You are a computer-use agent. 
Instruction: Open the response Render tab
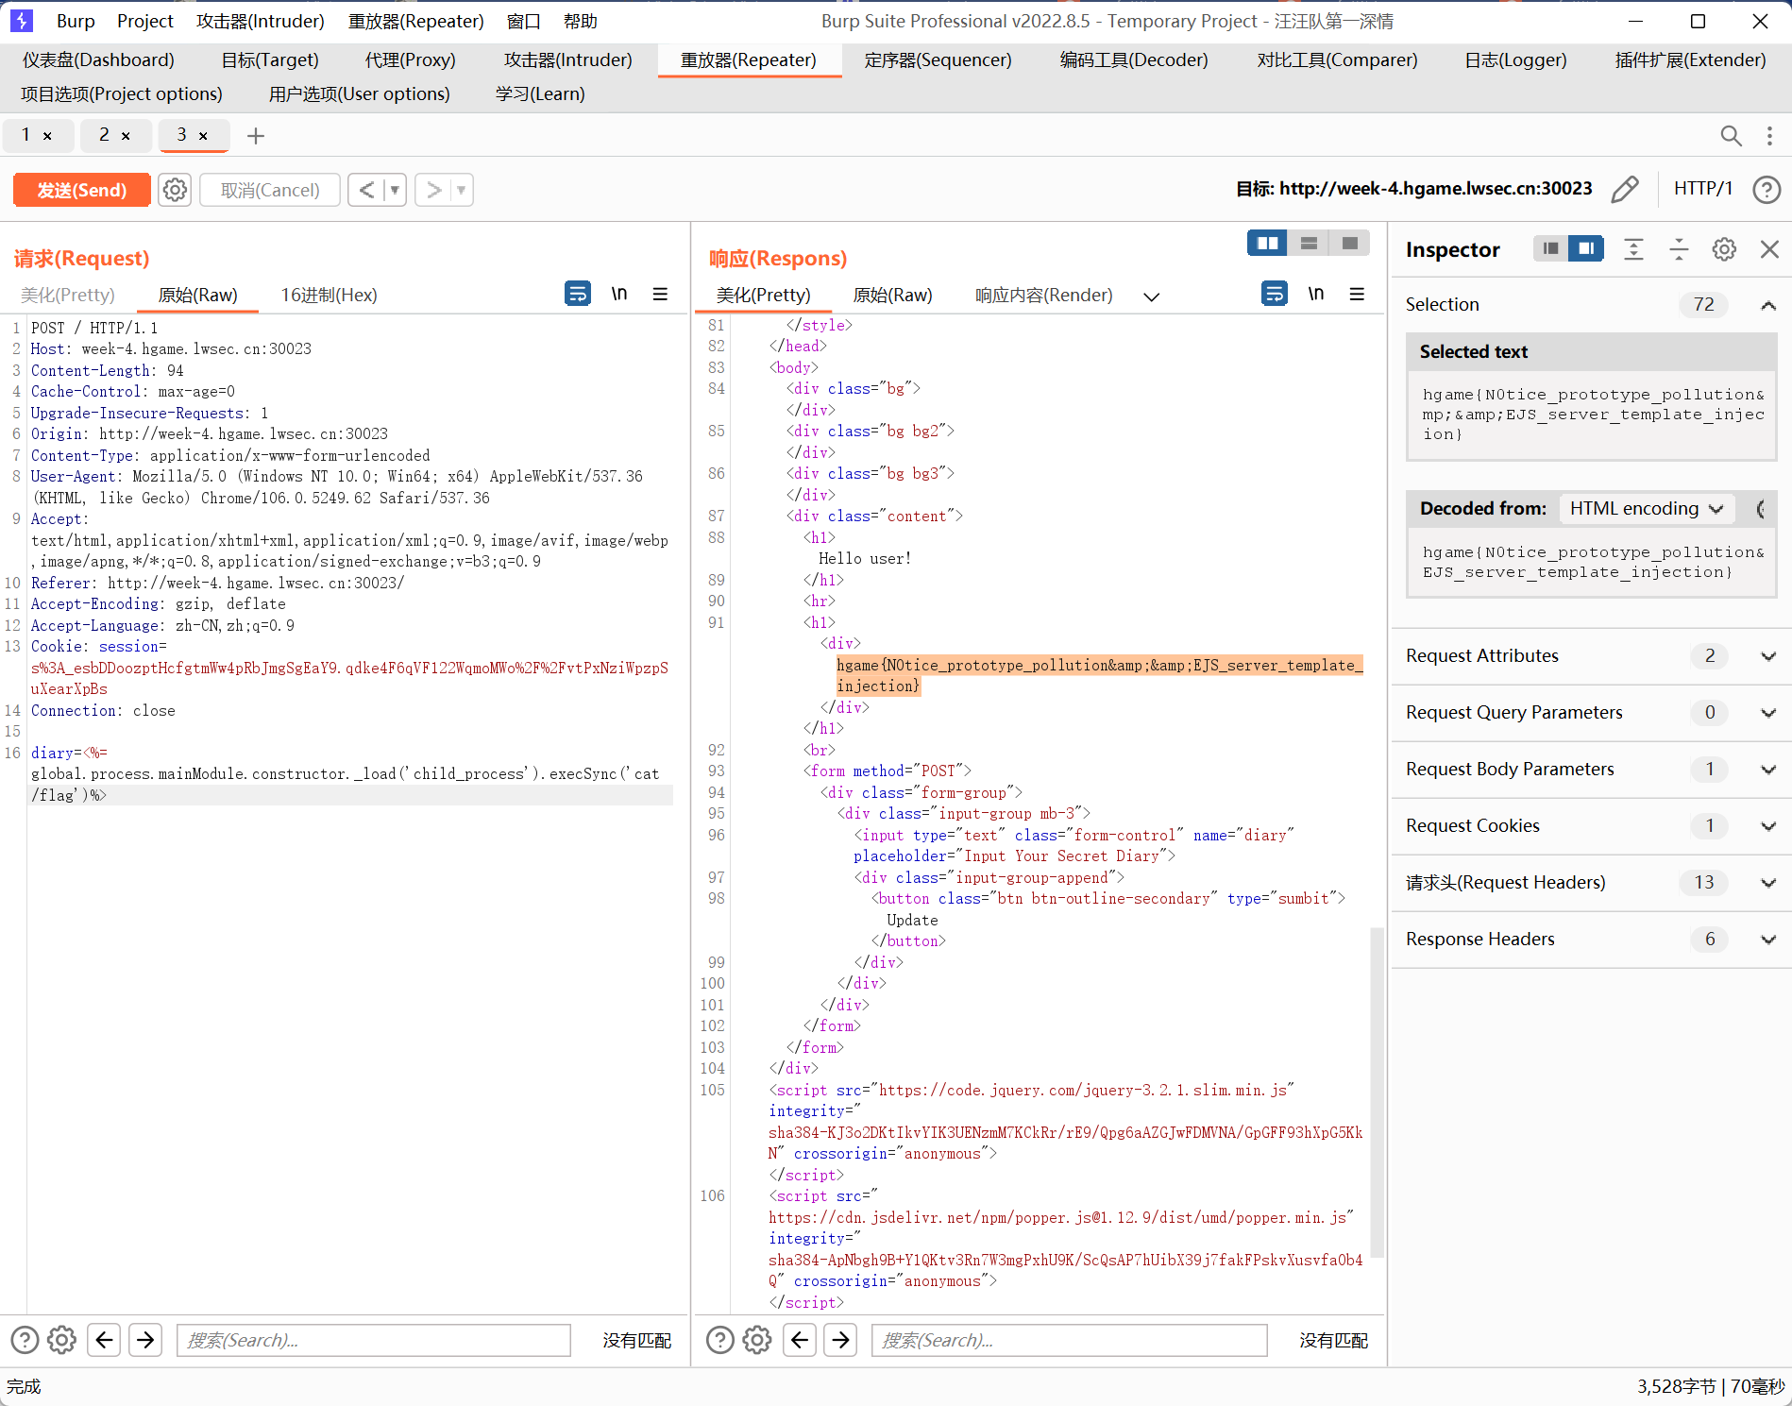coord(1043,295)
